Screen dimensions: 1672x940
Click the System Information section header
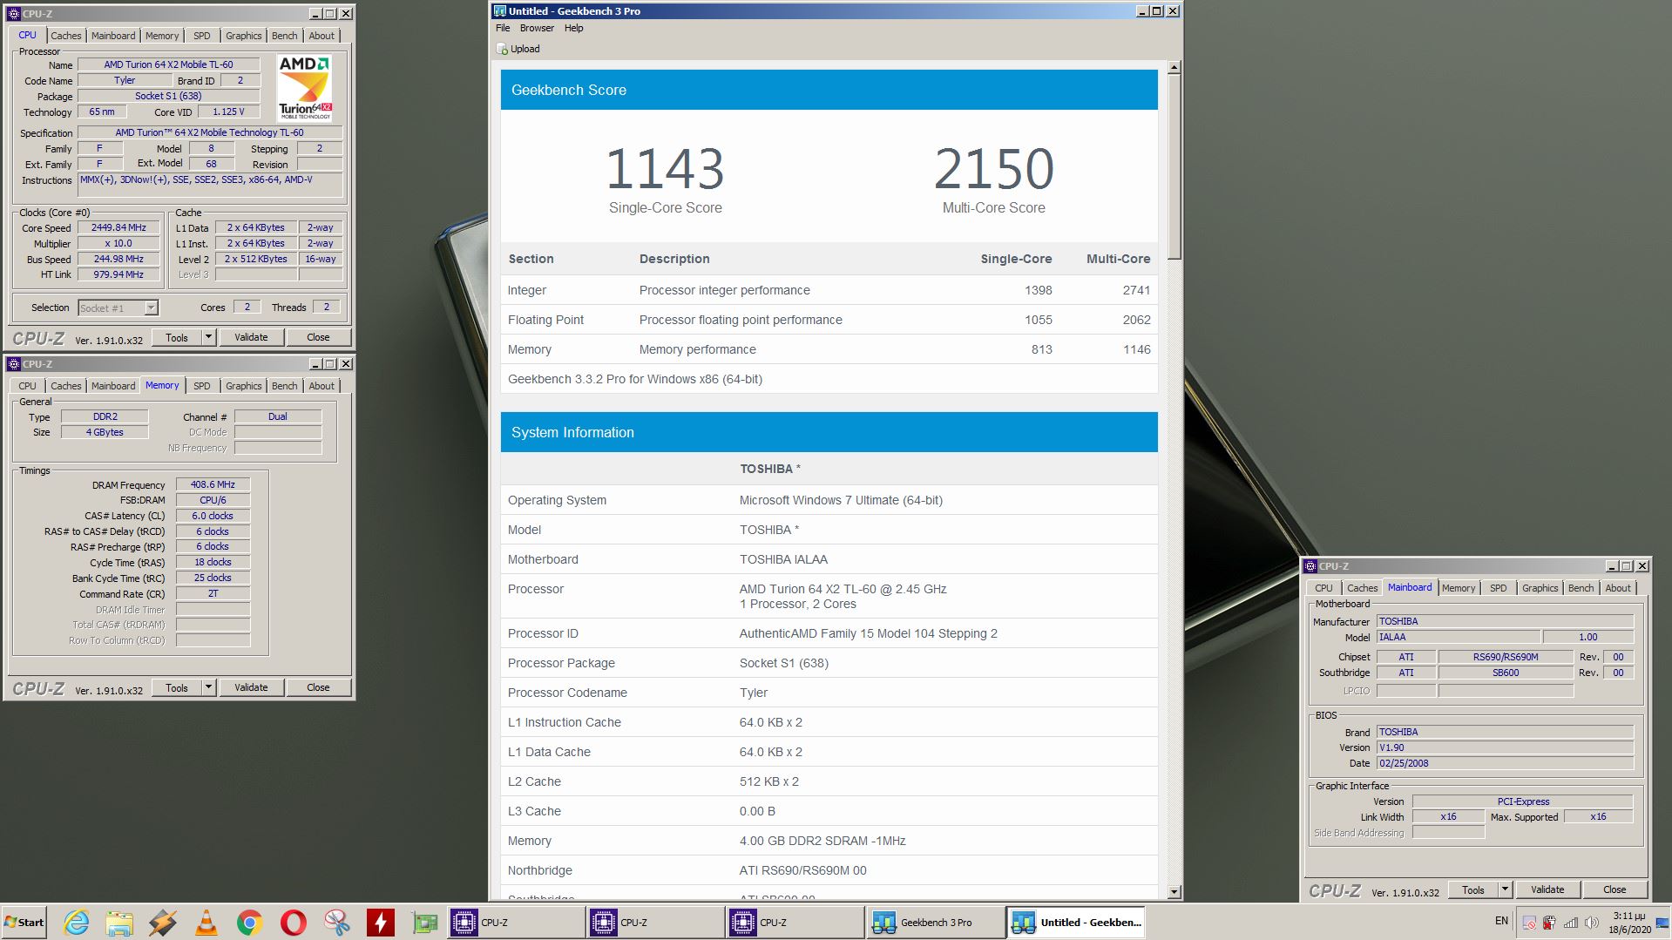[x=829, y=432]
